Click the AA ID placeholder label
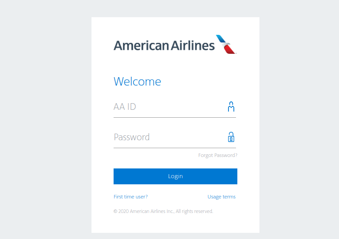Viewport: 339px width, 239px height. point(125,107)
